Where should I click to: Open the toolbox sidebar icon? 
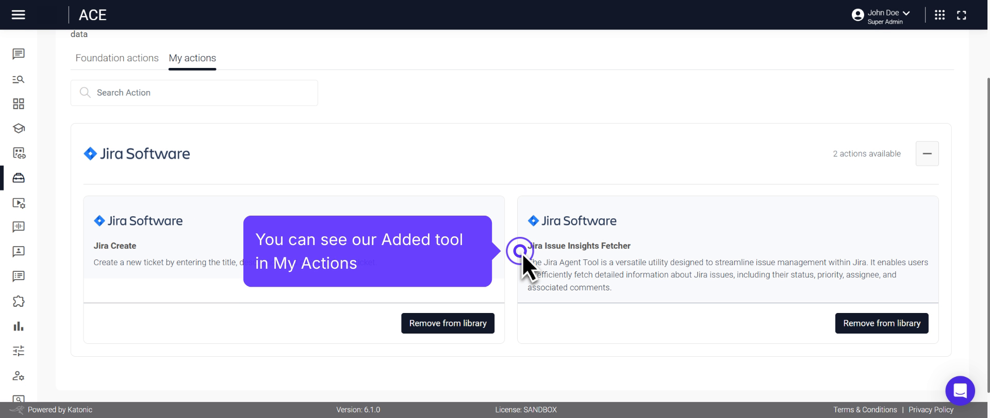click(19, 178)
